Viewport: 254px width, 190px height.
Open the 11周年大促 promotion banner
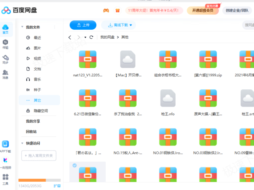154,11
